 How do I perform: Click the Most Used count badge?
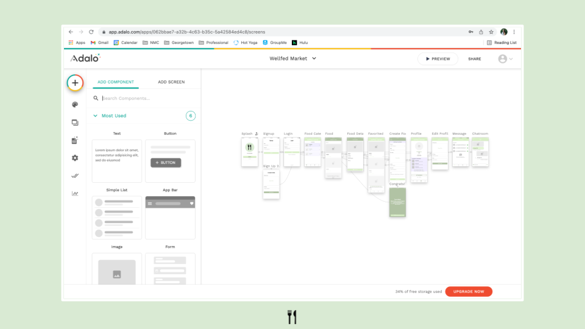pyautogui.click(x=191, y=116)
